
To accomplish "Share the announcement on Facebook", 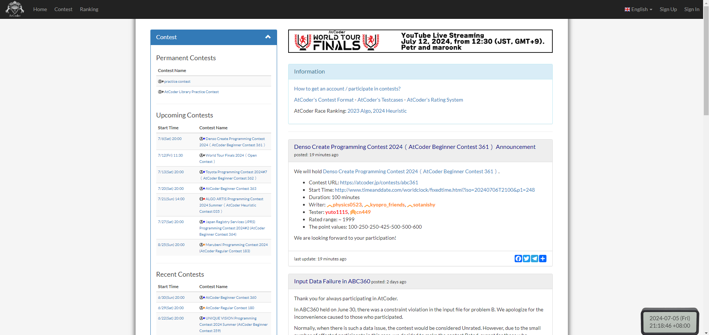I will [518, 259].
